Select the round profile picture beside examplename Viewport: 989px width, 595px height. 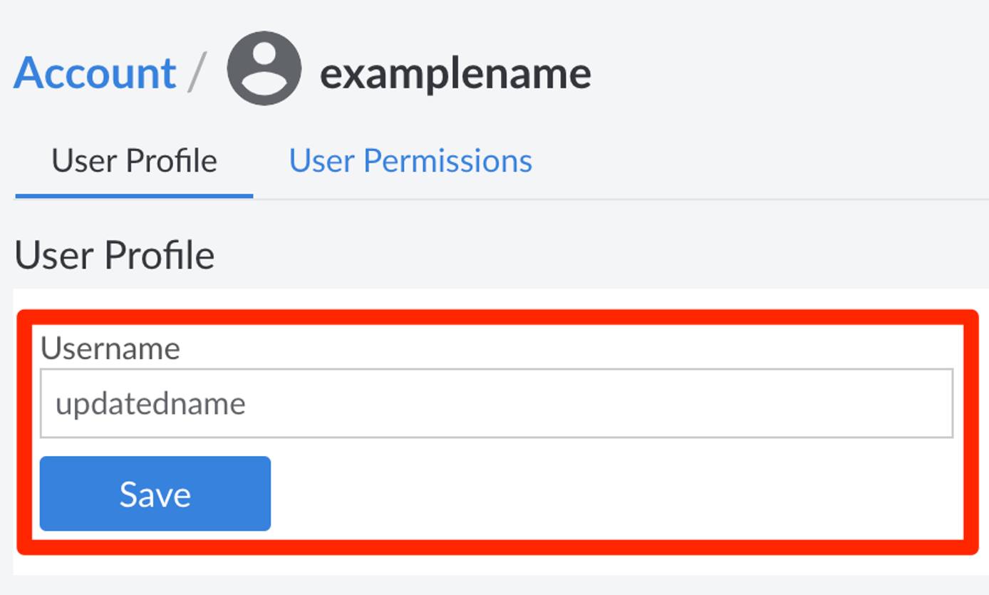coord(264,71)
